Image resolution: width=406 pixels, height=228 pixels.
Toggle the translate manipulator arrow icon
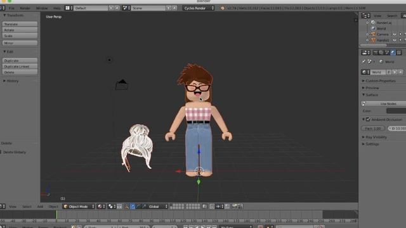click(133, 206)
